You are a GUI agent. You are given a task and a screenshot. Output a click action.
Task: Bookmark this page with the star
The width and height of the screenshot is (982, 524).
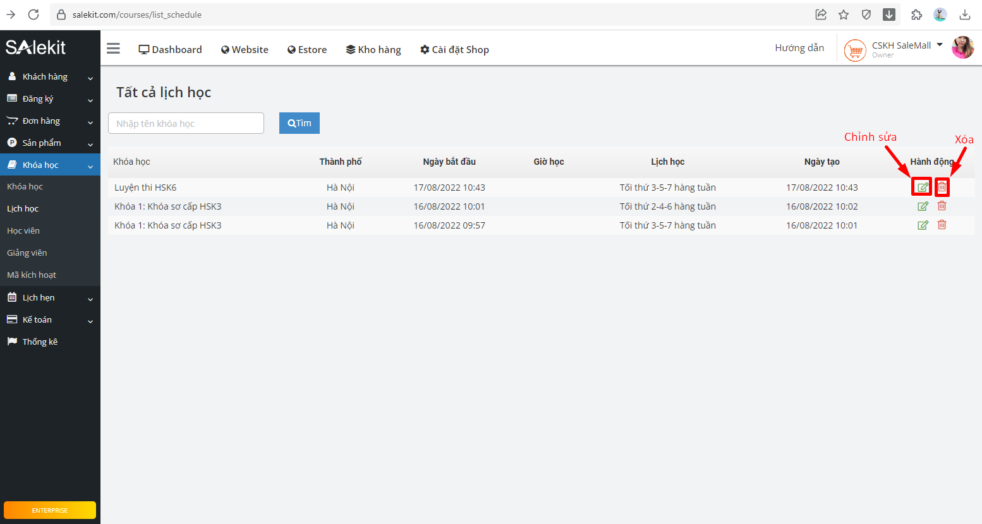coord(844,15)
